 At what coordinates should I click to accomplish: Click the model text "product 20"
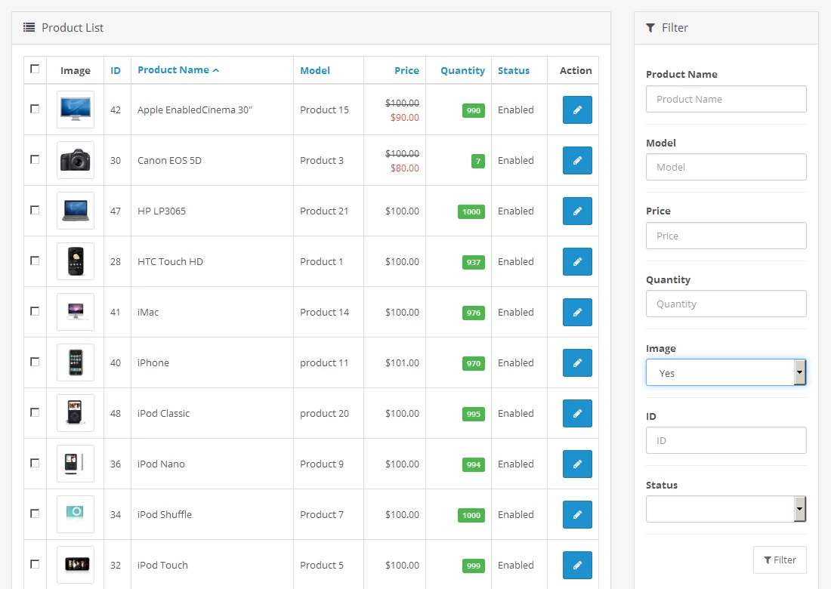point(324,413)
